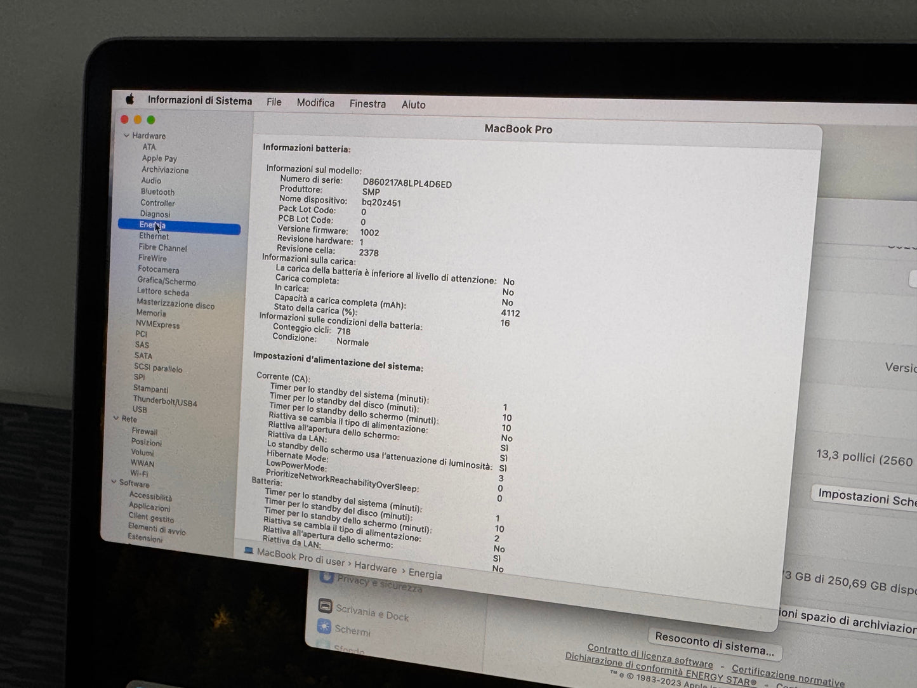Click the Privacy e sicurezza icon
Viewport: 917px width, 688px height.
coord(326,576)
